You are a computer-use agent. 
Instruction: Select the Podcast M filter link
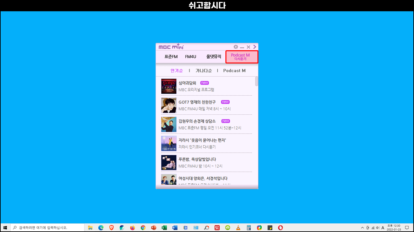[234, 71]
